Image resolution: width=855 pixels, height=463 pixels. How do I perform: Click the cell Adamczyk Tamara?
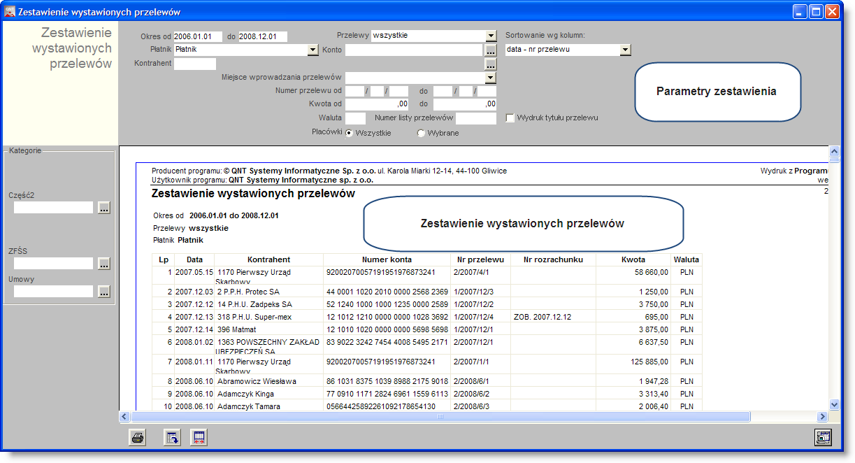point(249,406)
